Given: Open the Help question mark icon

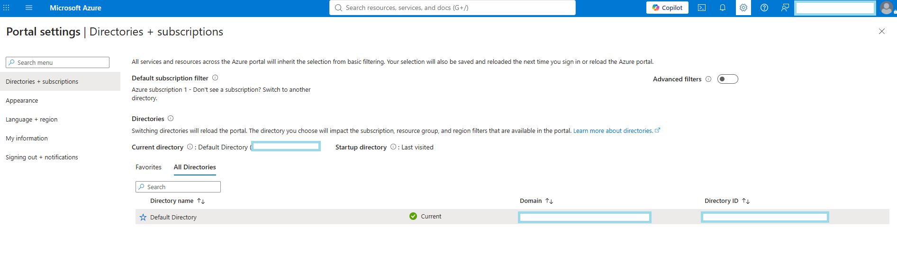Looking at the screenshot, I should tap(764, 8).
